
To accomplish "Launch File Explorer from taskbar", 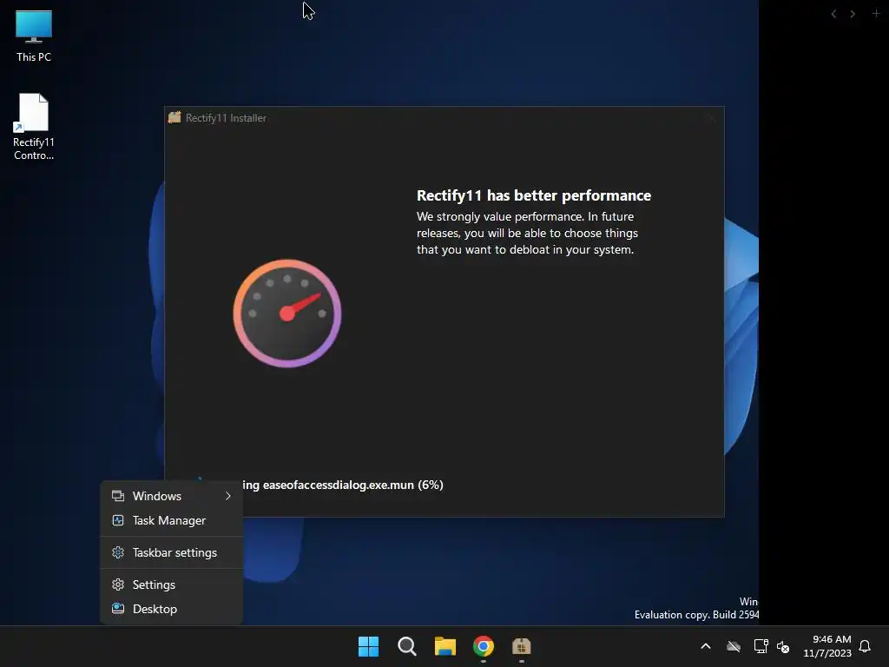I will pyautogui.click(x=445, y=646).
